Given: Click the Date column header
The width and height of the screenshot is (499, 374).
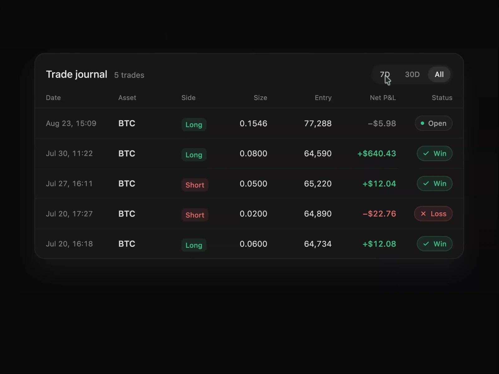Looking at the screenshot, I should (53, 98).
